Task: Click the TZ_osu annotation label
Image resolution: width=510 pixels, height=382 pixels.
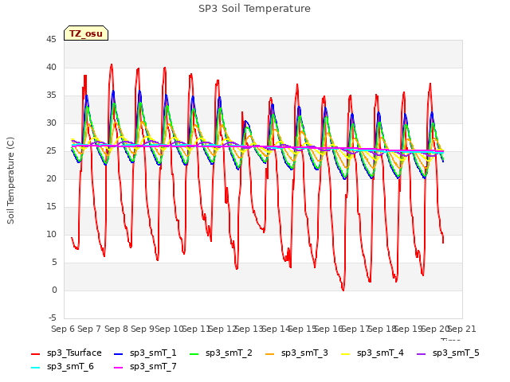Action: click(86, 33)
